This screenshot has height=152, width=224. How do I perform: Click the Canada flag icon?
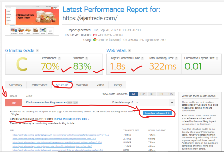tap(95, 35)
